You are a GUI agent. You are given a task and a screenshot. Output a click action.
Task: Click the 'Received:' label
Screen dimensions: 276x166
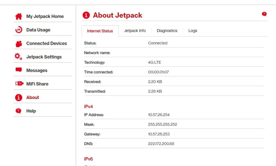tap(92, 82)
